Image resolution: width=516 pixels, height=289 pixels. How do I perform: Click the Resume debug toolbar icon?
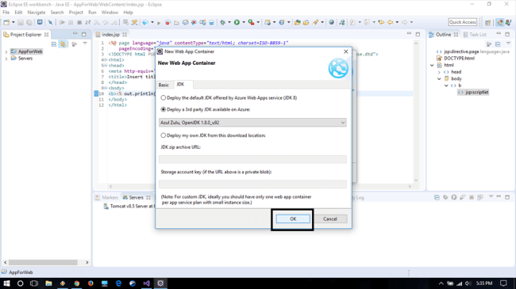[x=62, y=22]
